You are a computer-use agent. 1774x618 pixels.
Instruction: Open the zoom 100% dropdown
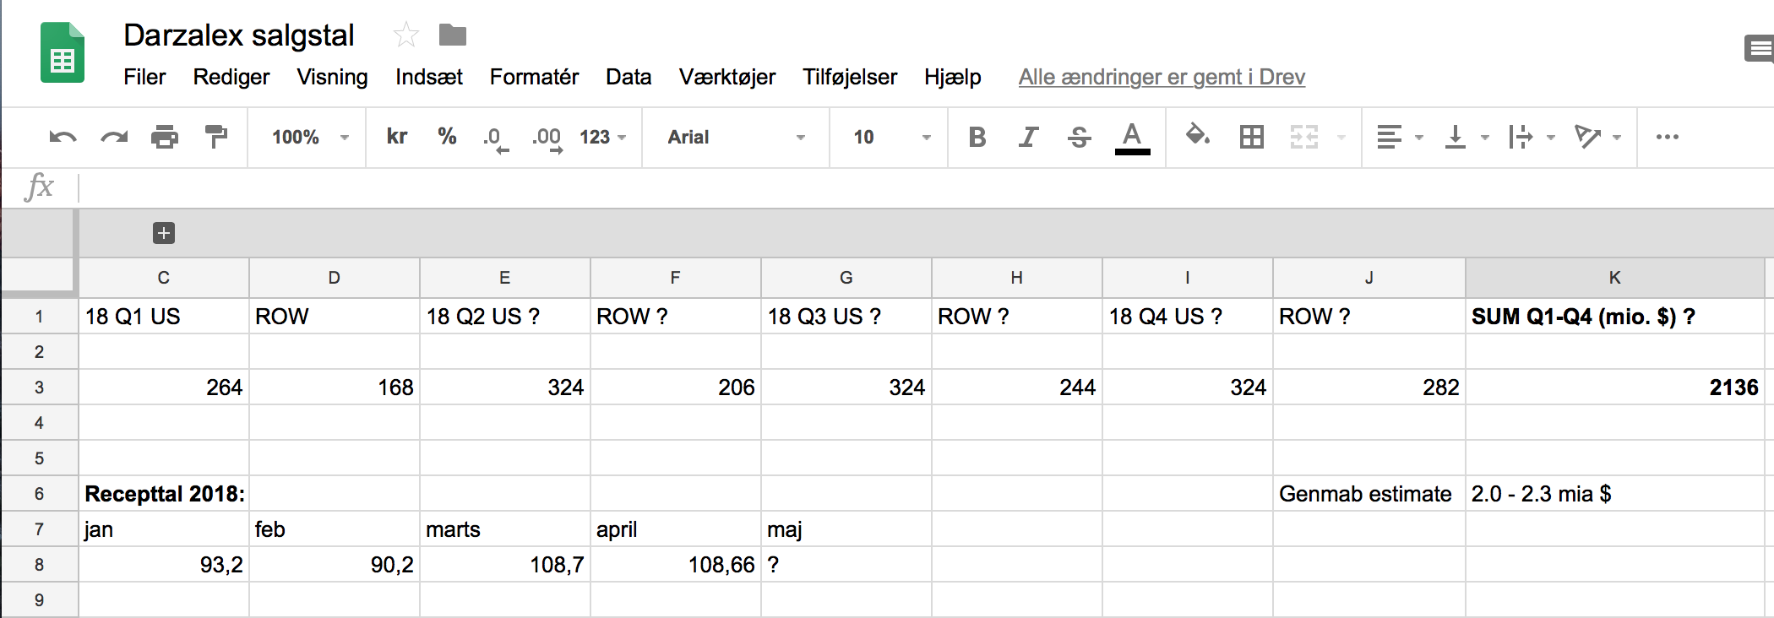point(309,137)
